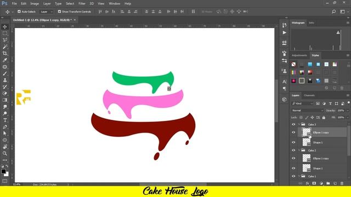Open the Normal blend mode dropdown

[307, 111]
